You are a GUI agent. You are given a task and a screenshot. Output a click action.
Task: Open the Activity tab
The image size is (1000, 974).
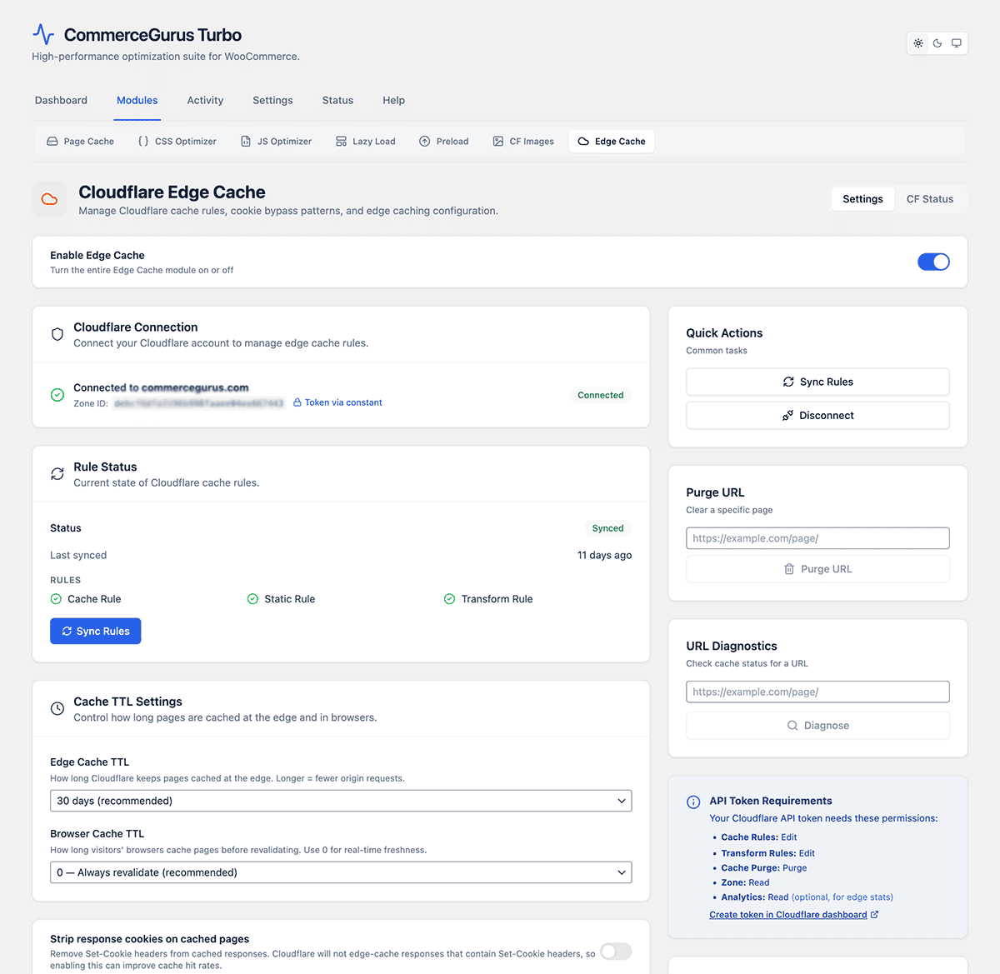point(205,100)
